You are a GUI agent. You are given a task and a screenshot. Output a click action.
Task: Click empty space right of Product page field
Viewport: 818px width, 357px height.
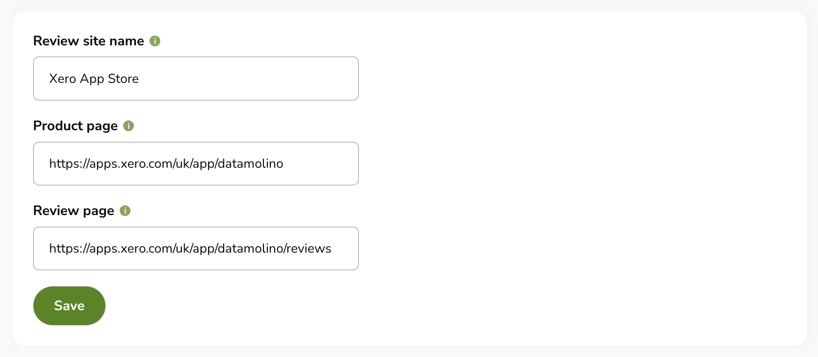538,163
